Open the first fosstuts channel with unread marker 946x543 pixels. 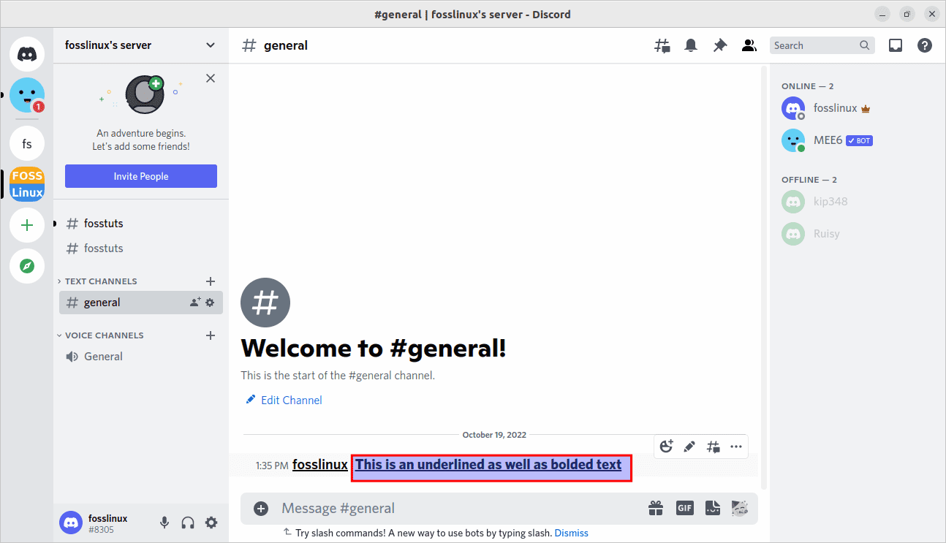point(141,223)
